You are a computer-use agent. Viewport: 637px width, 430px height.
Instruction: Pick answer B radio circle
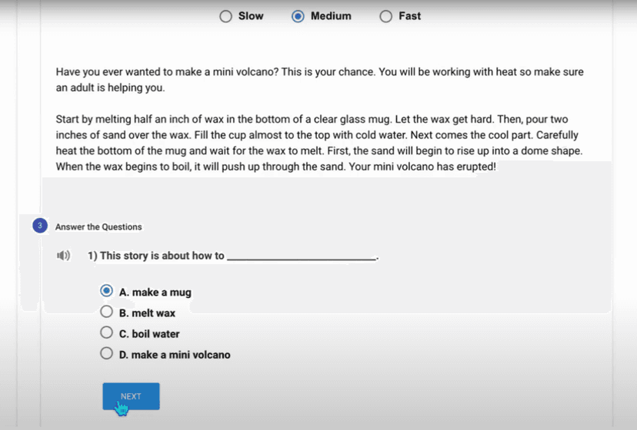[x=107, y=313]
